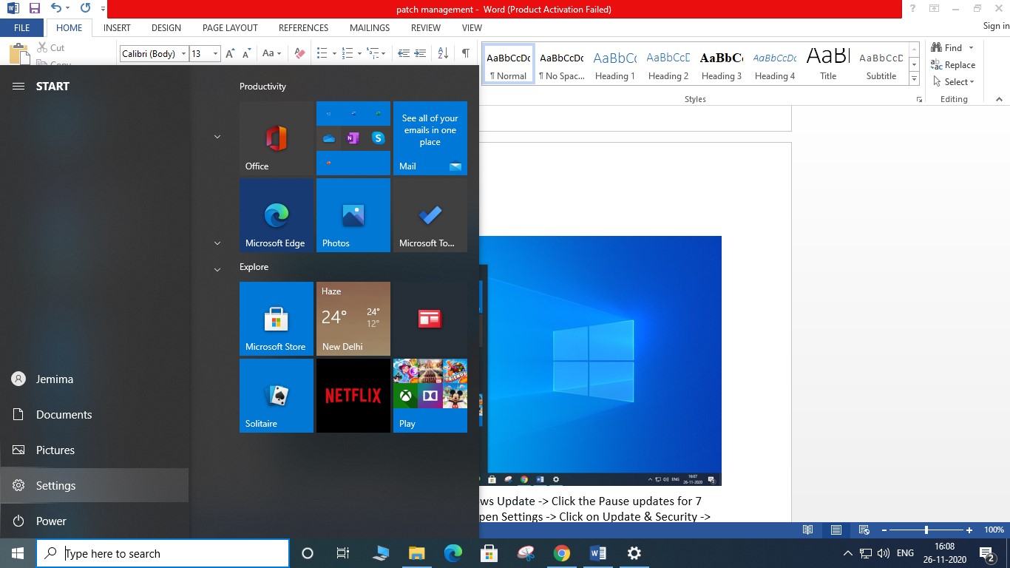Open the Play games folder tile
The width and height of the screenshot is (1010, 568).
coord(430,396)
